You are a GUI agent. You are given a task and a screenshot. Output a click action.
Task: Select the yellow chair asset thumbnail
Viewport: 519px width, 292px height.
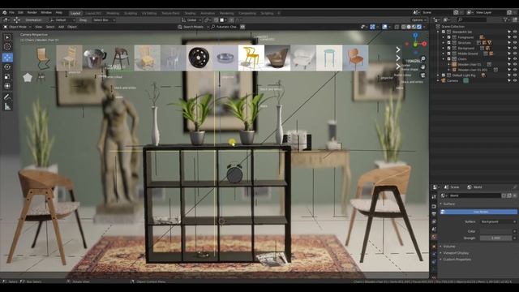pyautogui.click(x=251, y=58)
